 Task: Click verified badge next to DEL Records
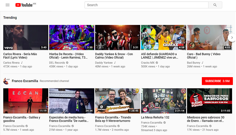tap(67, 63)
